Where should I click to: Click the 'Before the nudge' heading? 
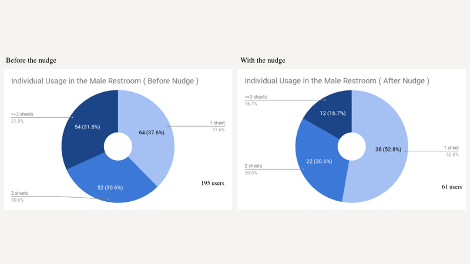click(x=31, y=60)
